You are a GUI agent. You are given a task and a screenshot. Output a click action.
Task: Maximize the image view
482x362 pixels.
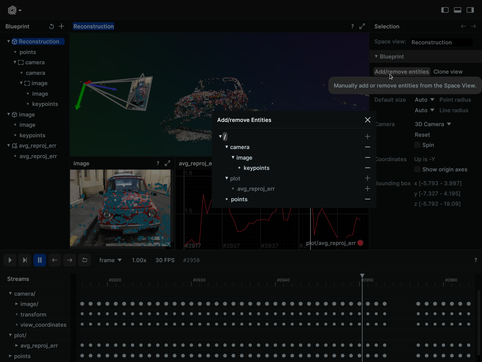[167, 163]
